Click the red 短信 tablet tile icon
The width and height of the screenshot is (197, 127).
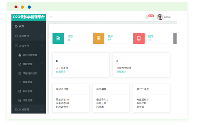click(139, 38)
